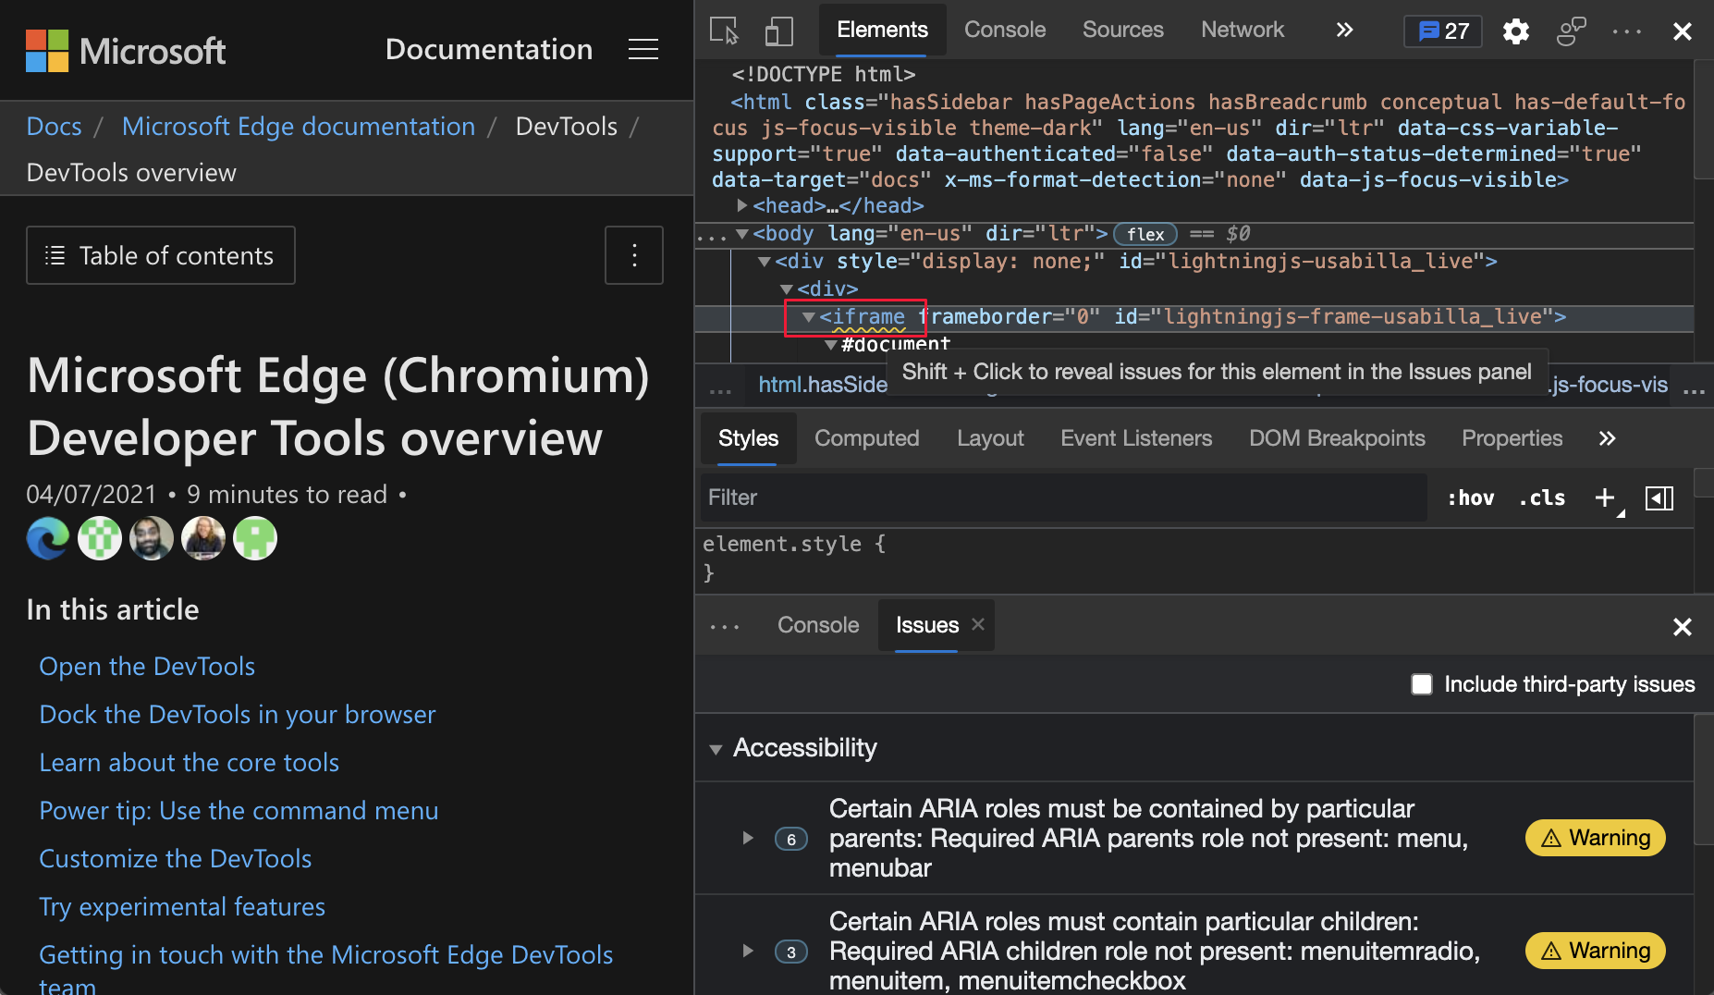Select the Event Listeners tab

pos(1136,438)
